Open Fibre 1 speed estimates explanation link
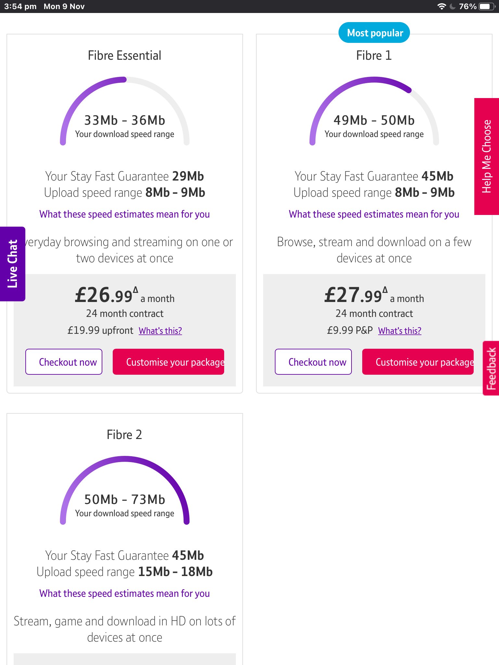Viewport: 499px width, 665px height. 374,214
